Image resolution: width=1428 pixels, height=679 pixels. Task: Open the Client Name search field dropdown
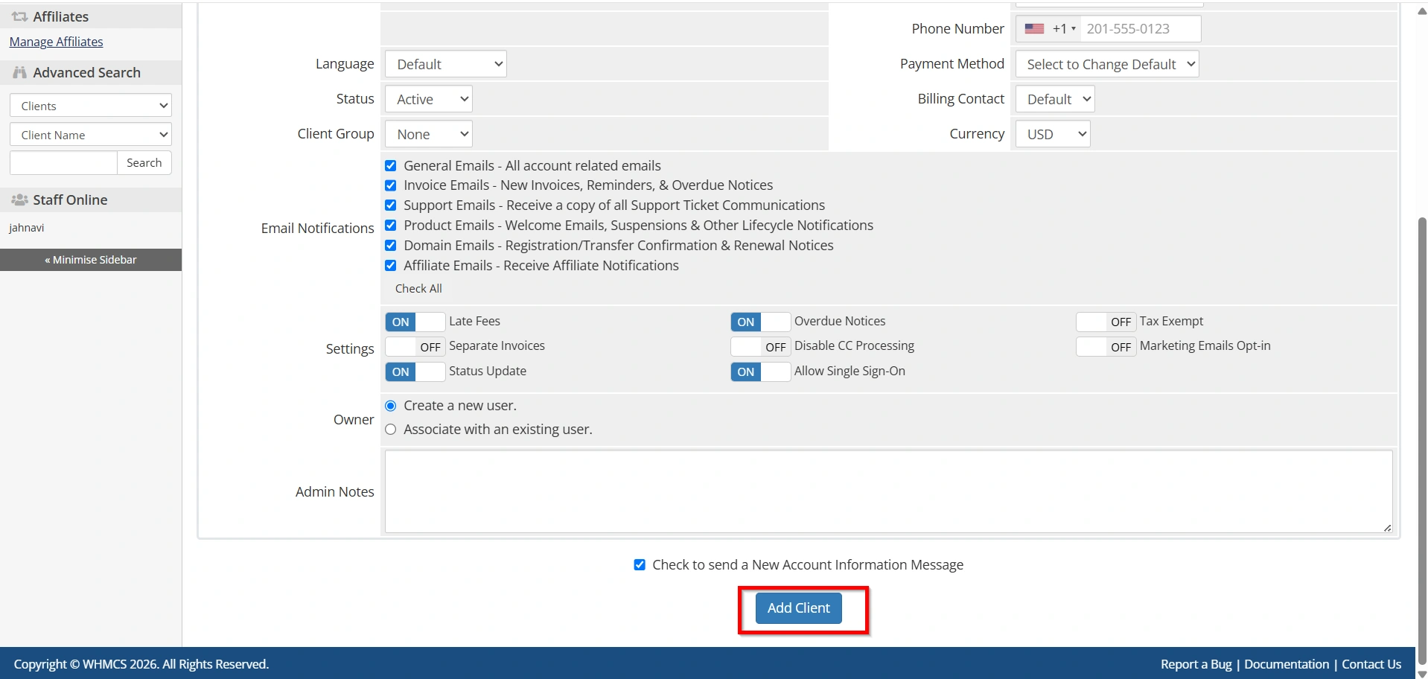[x=91, y=135]
